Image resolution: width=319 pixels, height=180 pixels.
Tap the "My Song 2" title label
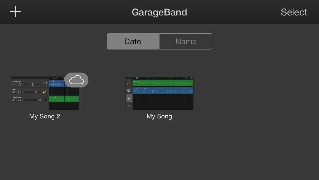45,116
